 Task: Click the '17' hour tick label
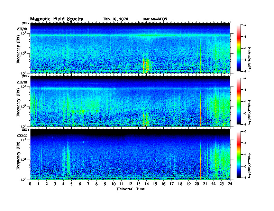click(172, 184)
